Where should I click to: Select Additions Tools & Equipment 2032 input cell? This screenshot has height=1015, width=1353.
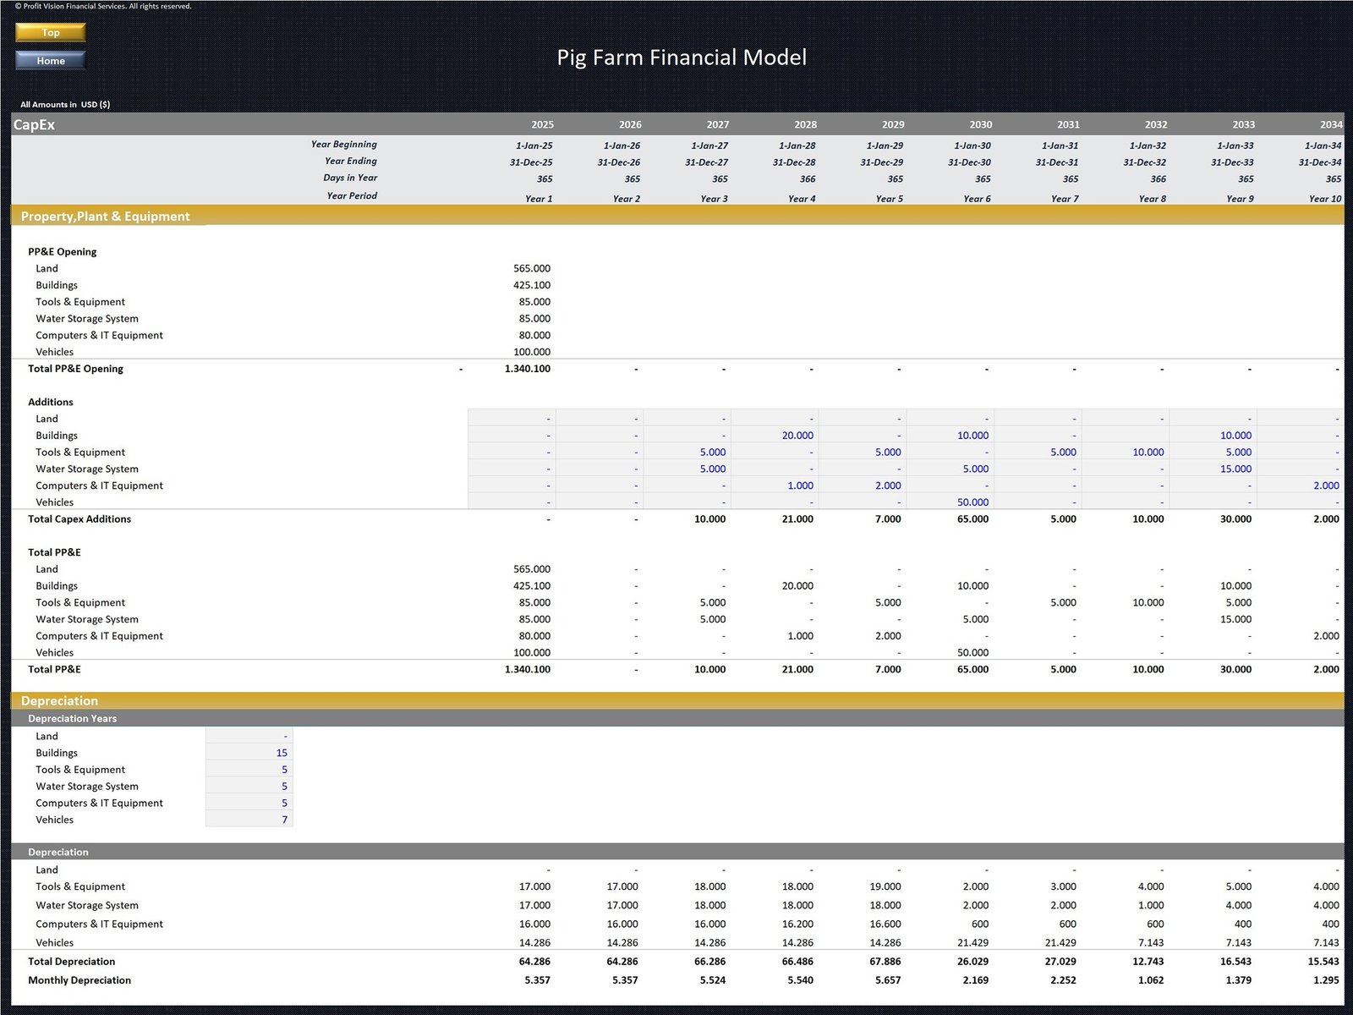(1125, 453)
